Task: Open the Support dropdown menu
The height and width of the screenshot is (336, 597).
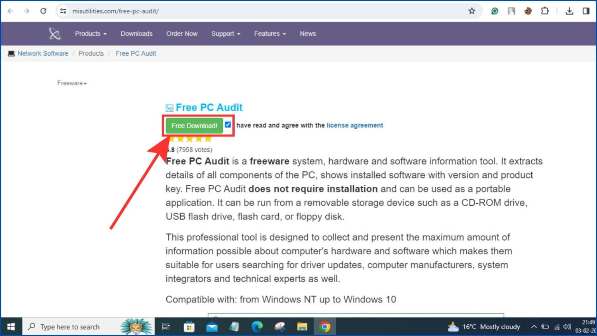Action: (225, 34)
